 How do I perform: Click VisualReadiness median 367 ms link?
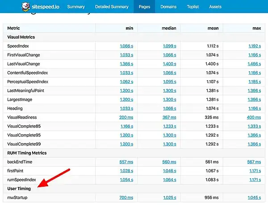pos(169,117)
